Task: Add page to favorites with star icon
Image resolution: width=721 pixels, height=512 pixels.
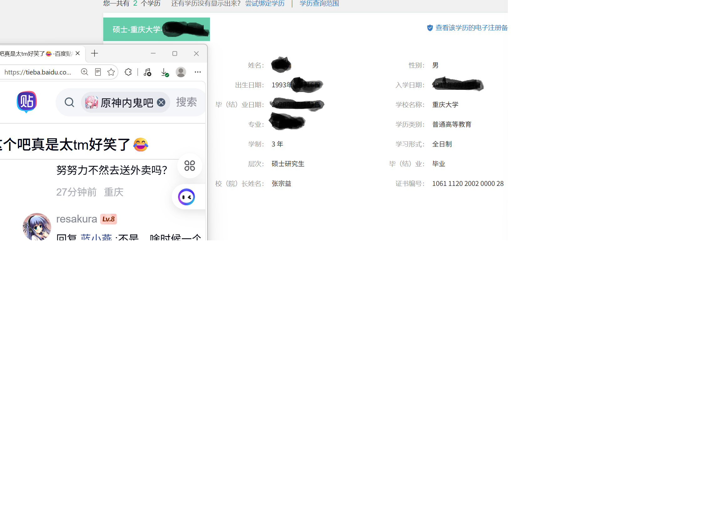Action: (111, 72)
